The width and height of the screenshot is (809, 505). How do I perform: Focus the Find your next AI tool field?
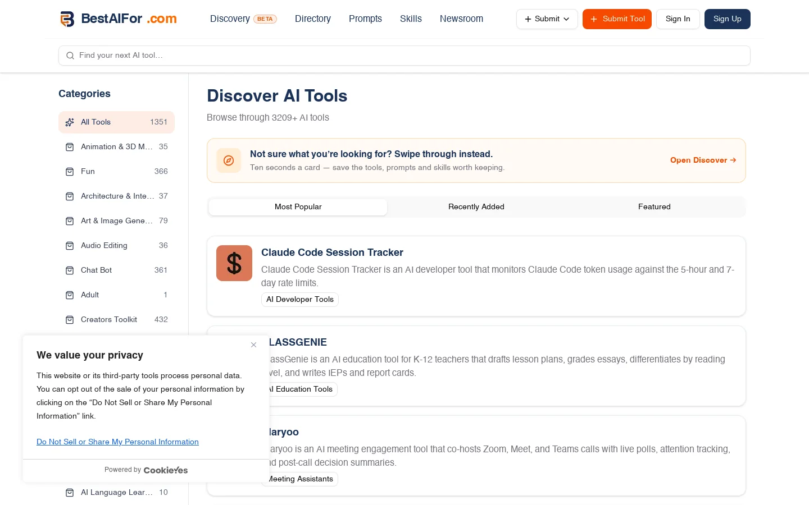[404, 56]
